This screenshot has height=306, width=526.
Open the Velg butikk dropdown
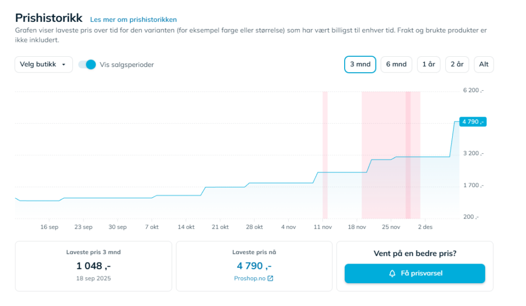[x=44, y=65]
